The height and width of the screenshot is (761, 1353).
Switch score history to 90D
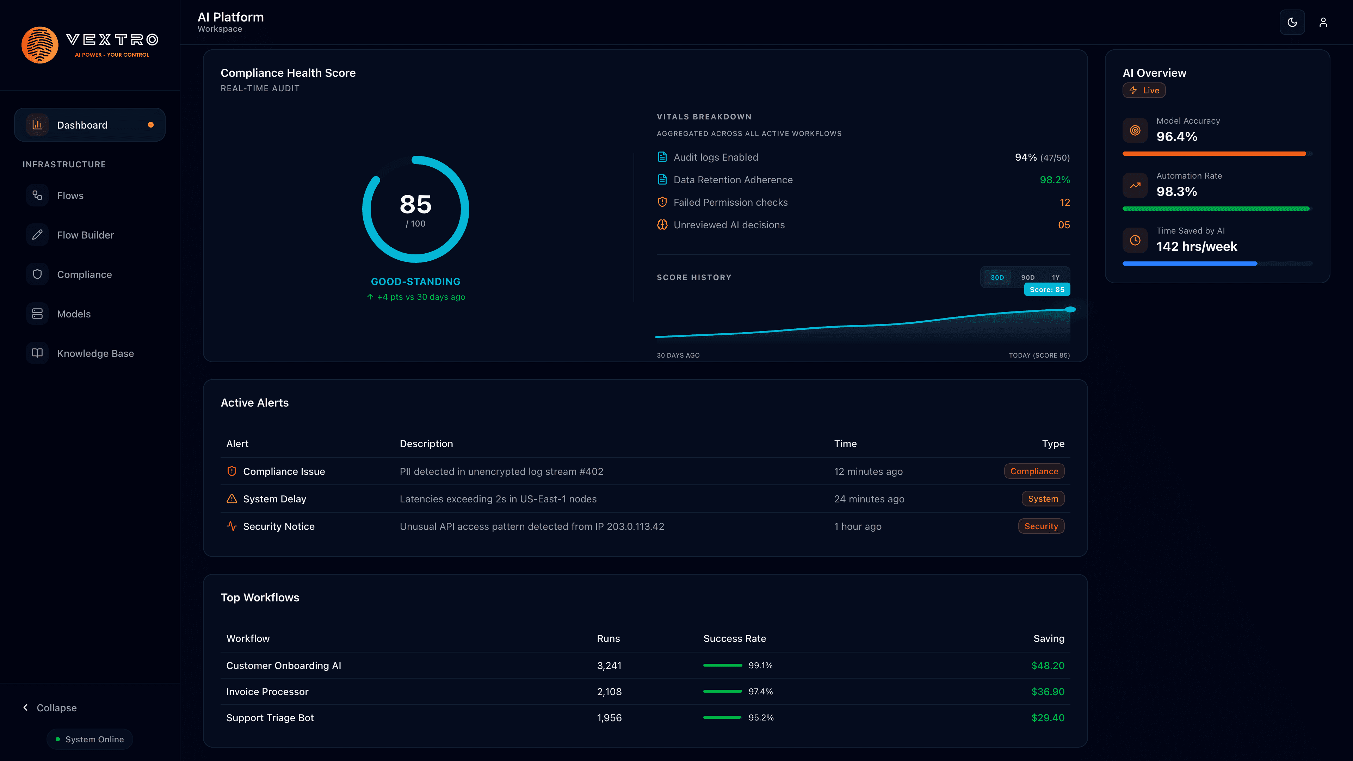pyautogui.click(x=1028, y=277)
